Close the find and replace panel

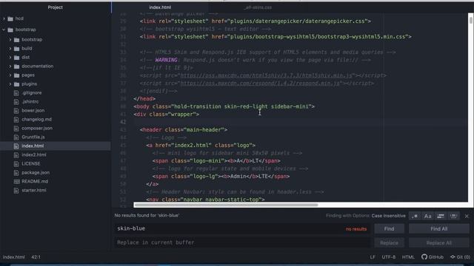pyautogui.click(x=467, y=216)
